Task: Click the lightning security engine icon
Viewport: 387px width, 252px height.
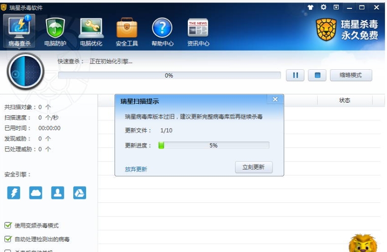Action: click(14, 193)
